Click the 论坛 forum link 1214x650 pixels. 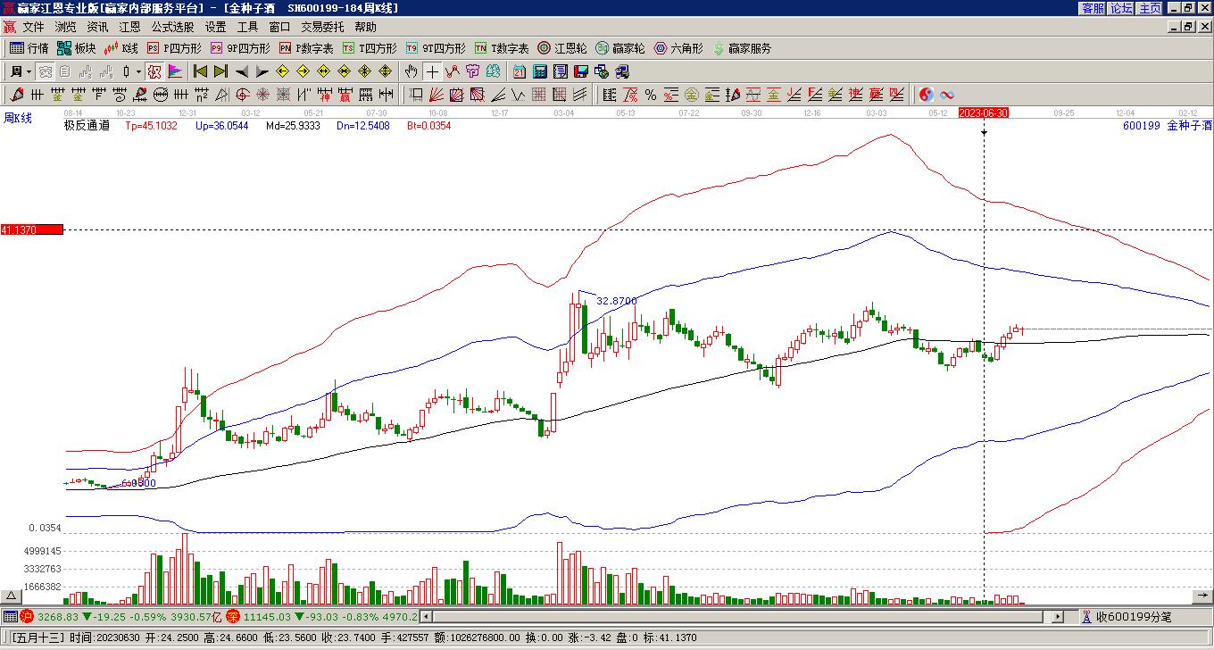click(1121, 8)
